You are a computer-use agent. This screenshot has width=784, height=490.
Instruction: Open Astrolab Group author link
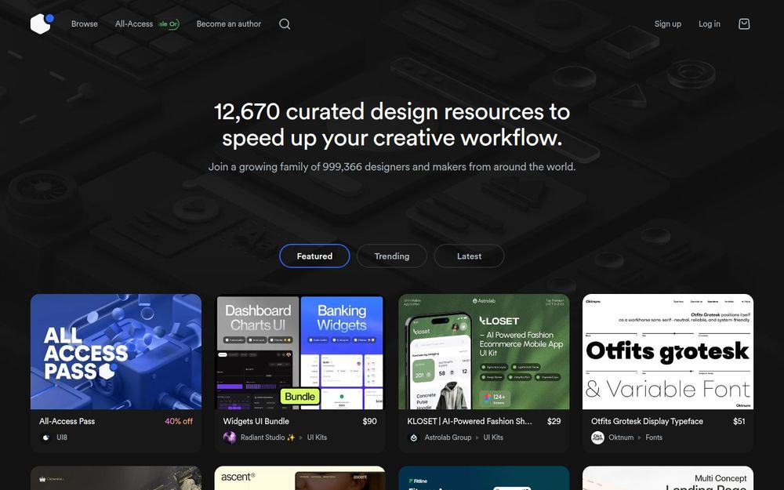[448, 437]
